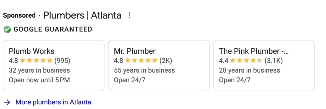This screenshot has width=326, height=109.
Task: Click the GOOGLE GUARANTEED label text
Action: [x=53, y=29]
